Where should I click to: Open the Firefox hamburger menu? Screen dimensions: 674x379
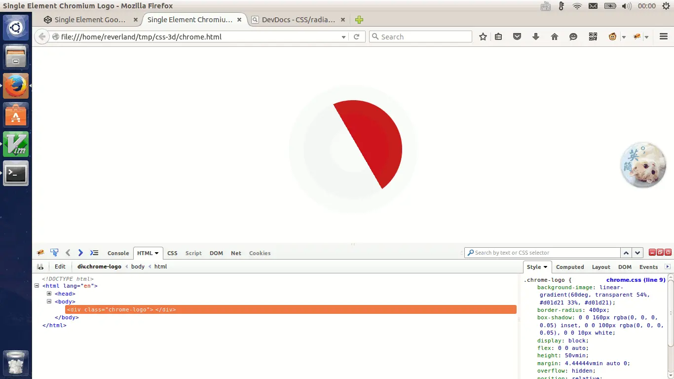coord(664,37)
